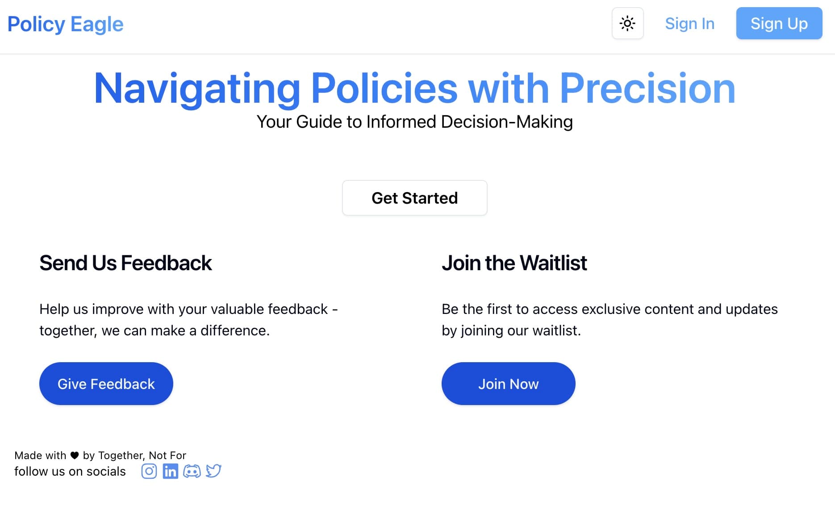
Task: Click the feedback description paragraph text
Action: point(189,320)
